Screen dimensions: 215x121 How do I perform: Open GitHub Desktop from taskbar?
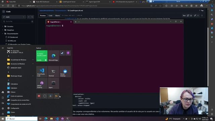[62, 119]
